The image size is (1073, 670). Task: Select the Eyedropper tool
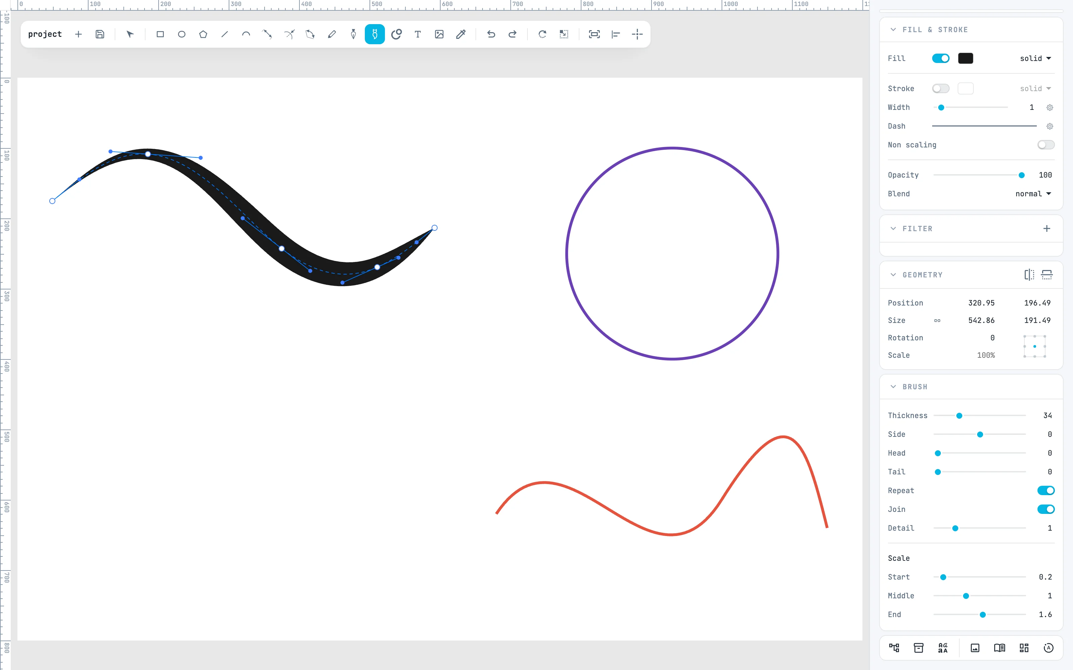click(x=461, y=34)
